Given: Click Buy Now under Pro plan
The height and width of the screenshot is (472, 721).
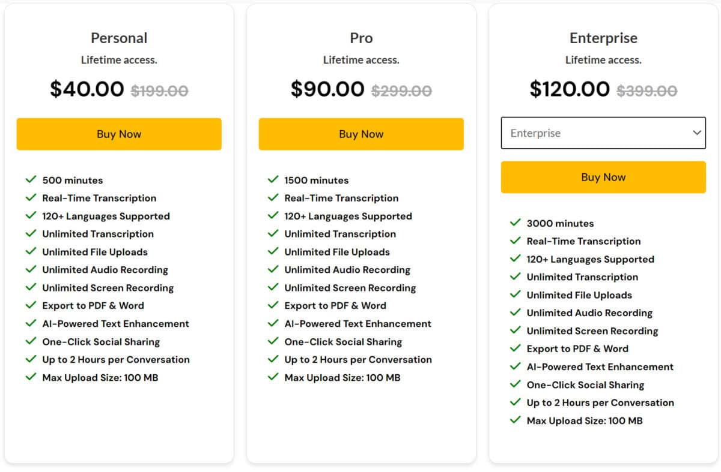Looking at the screenshot, I should (x=361, y=134).
